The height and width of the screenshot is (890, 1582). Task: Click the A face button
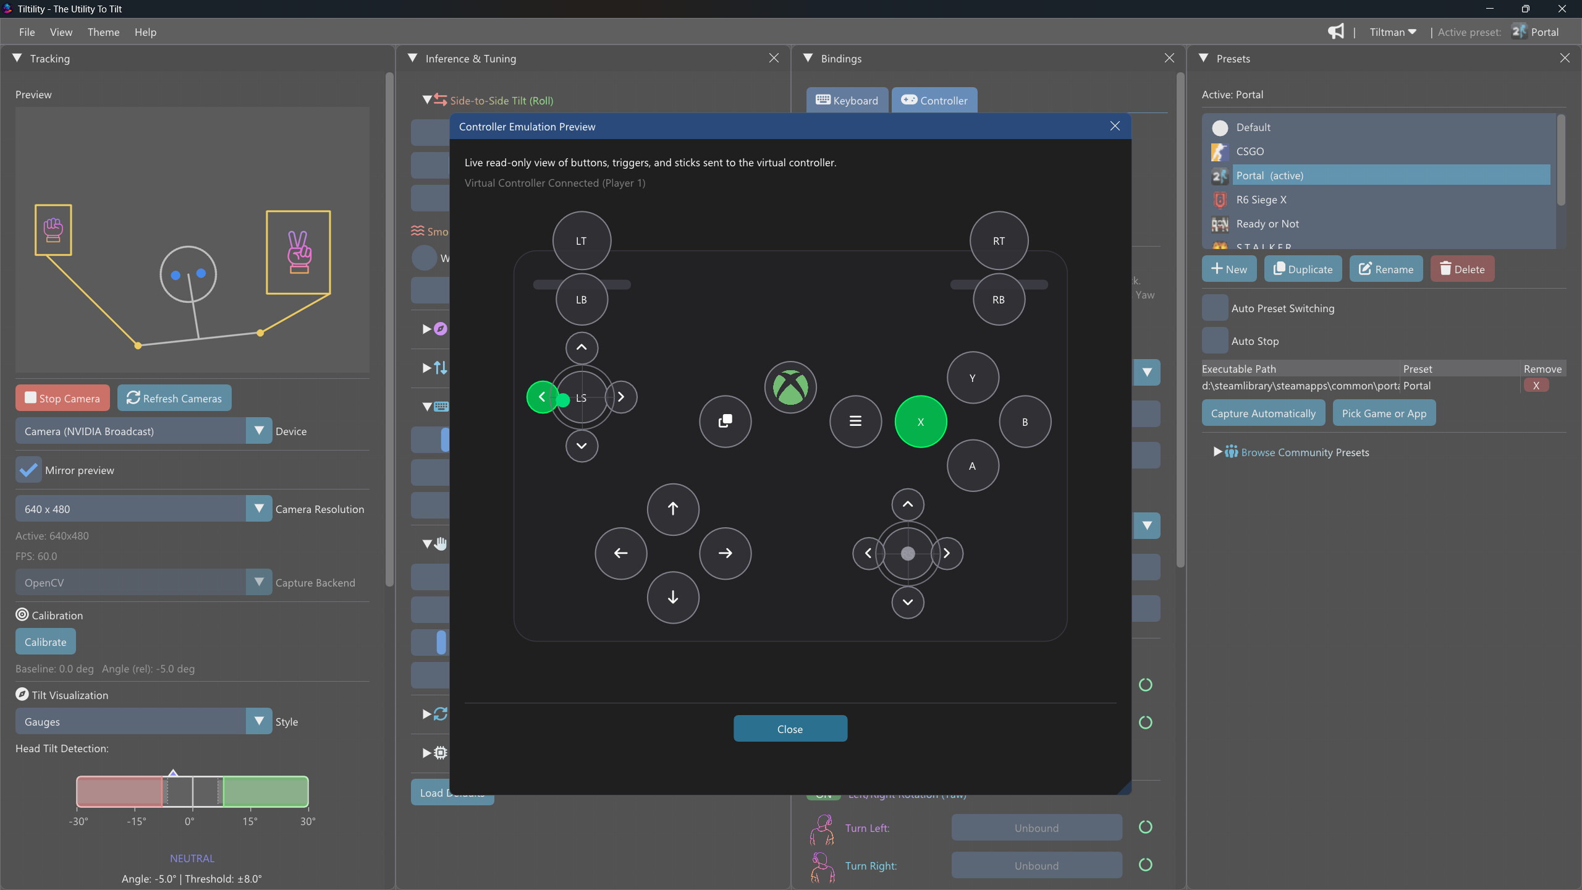(973, 466)
